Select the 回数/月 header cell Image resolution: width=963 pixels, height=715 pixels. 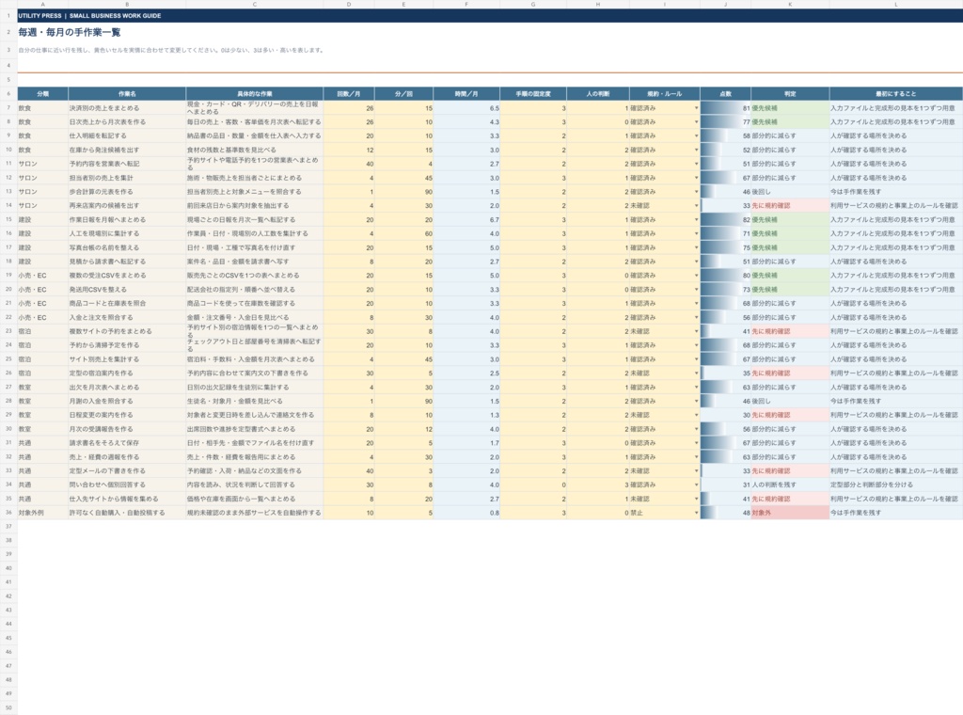point(349,94)
